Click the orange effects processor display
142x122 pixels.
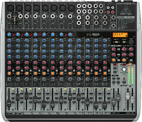point(120,35)
